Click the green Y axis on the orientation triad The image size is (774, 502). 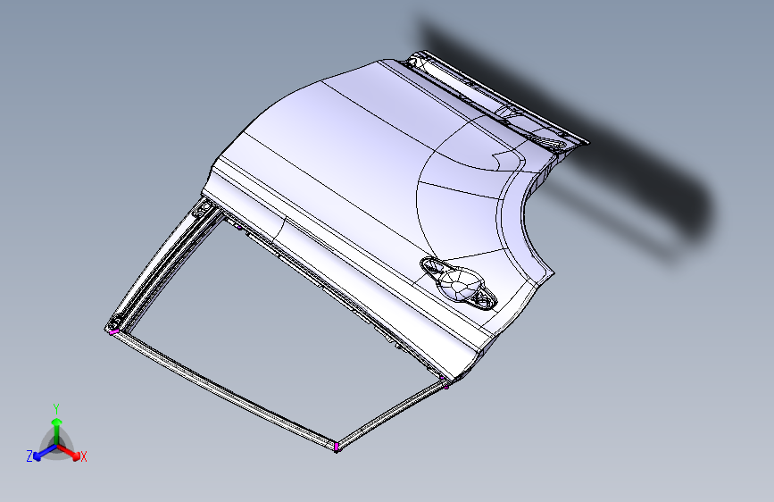pos(57,431)
